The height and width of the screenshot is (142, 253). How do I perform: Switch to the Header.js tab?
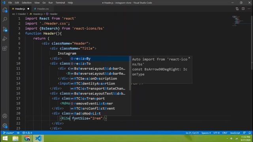pyautogui.click(x=20, y=9)
